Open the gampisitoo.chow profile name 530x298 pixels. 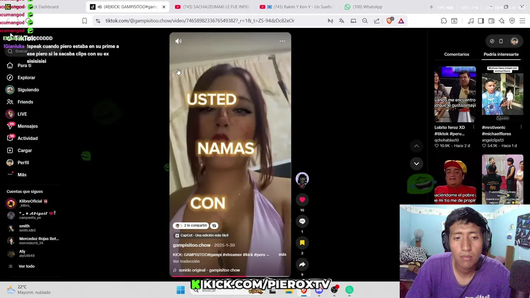(192, 245)
